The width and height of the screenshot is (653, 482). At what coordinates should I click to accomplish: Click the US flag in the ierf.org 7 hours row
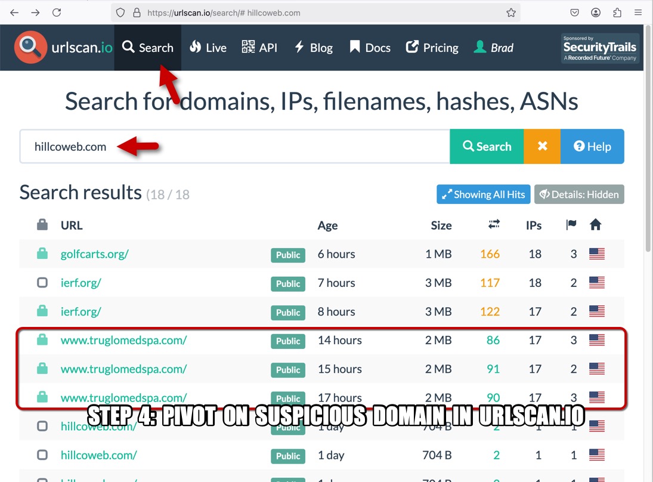[x=597, y=282]
